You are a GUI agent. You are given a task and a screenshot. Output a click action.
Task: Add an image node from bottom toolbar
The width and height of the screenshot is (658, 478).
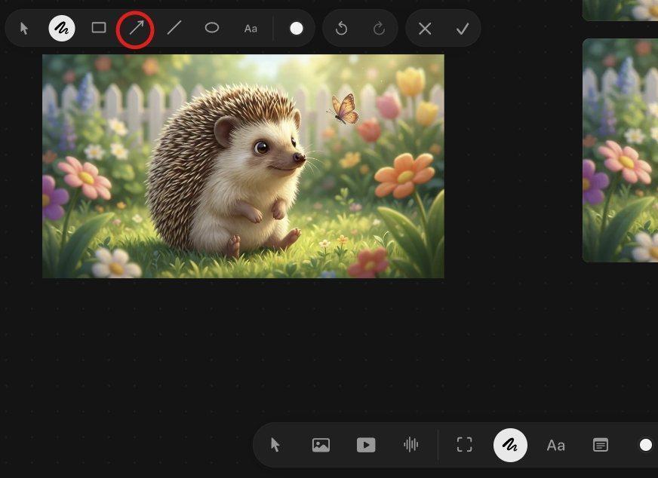coord(321,445)
